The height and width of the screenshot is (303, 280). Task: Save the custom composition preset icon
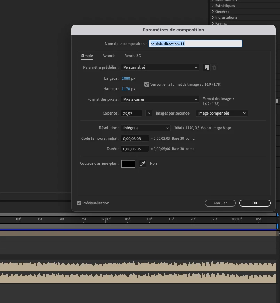point(207,68)
